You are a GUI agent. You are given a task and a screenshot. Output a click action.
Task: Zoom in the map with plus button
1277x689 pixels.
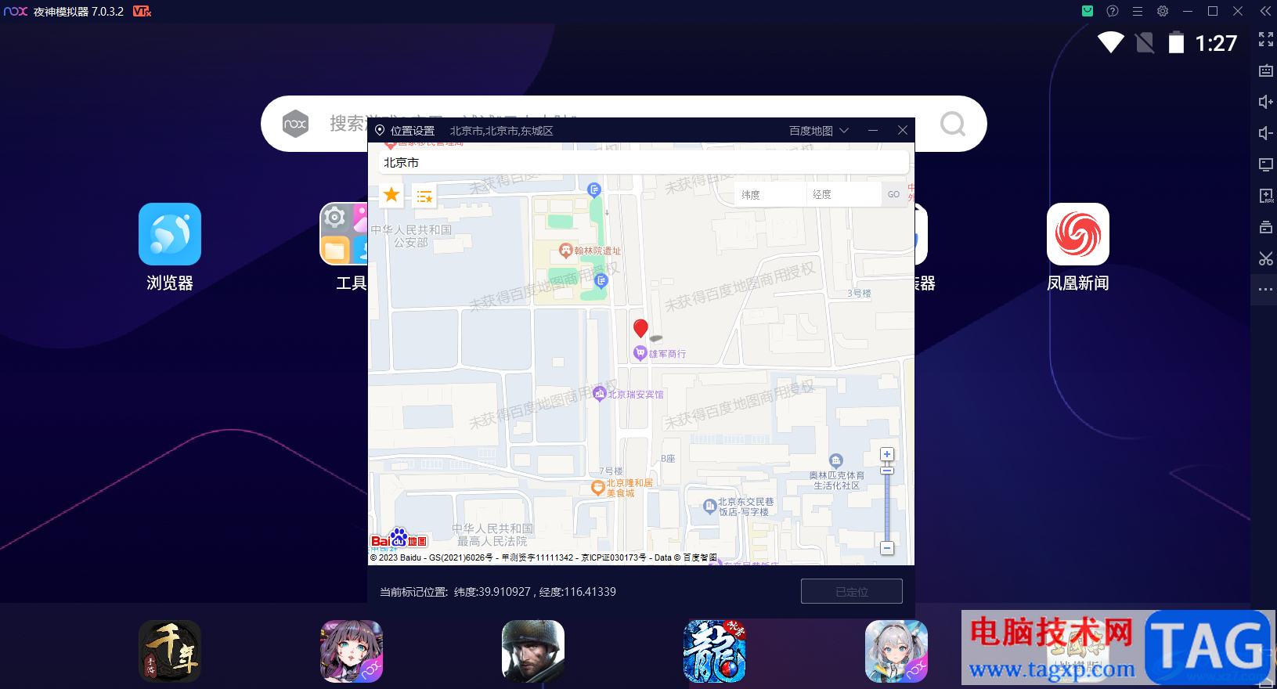887,454
